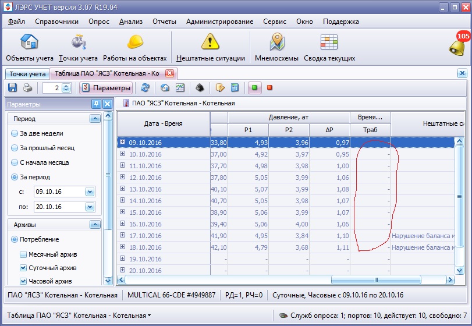Click the poll service status icon
The image size is (472, 326).
pyautogui.click(x=283, y=316)
